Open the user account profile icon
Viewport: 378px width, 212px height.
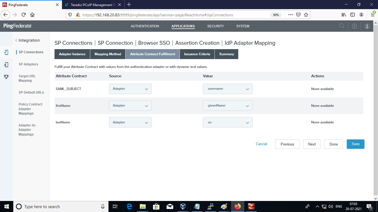(367, 26)
